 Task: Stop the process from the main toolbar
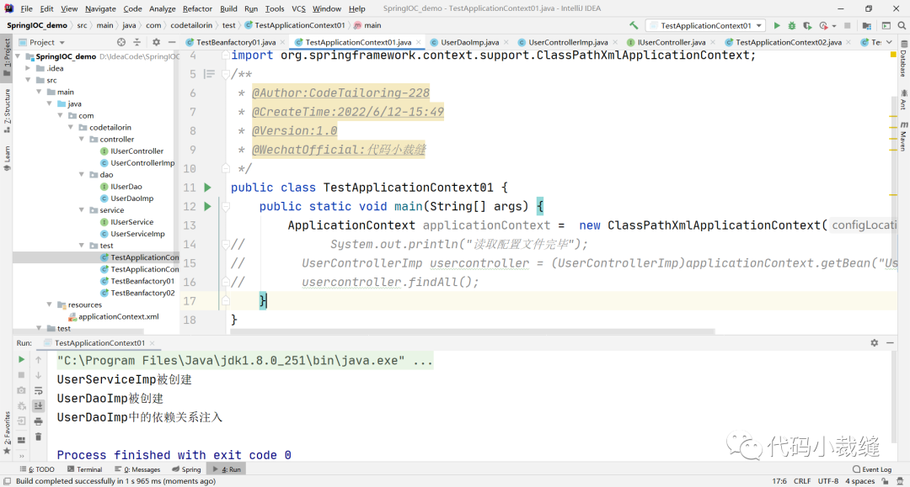(x=848, y=25)
